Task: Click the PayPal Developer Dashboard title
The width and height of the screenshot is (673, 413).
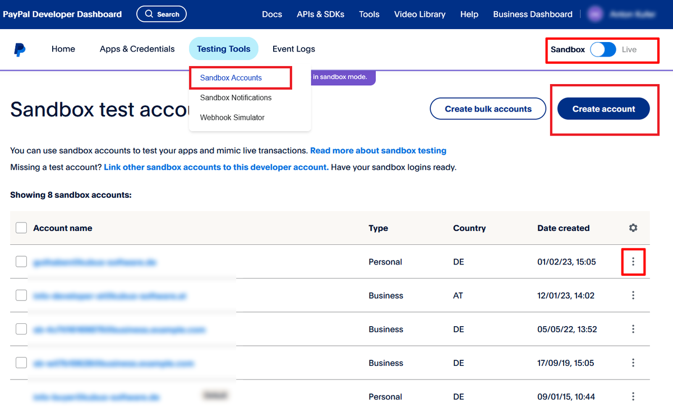Action: click(62, 14)
